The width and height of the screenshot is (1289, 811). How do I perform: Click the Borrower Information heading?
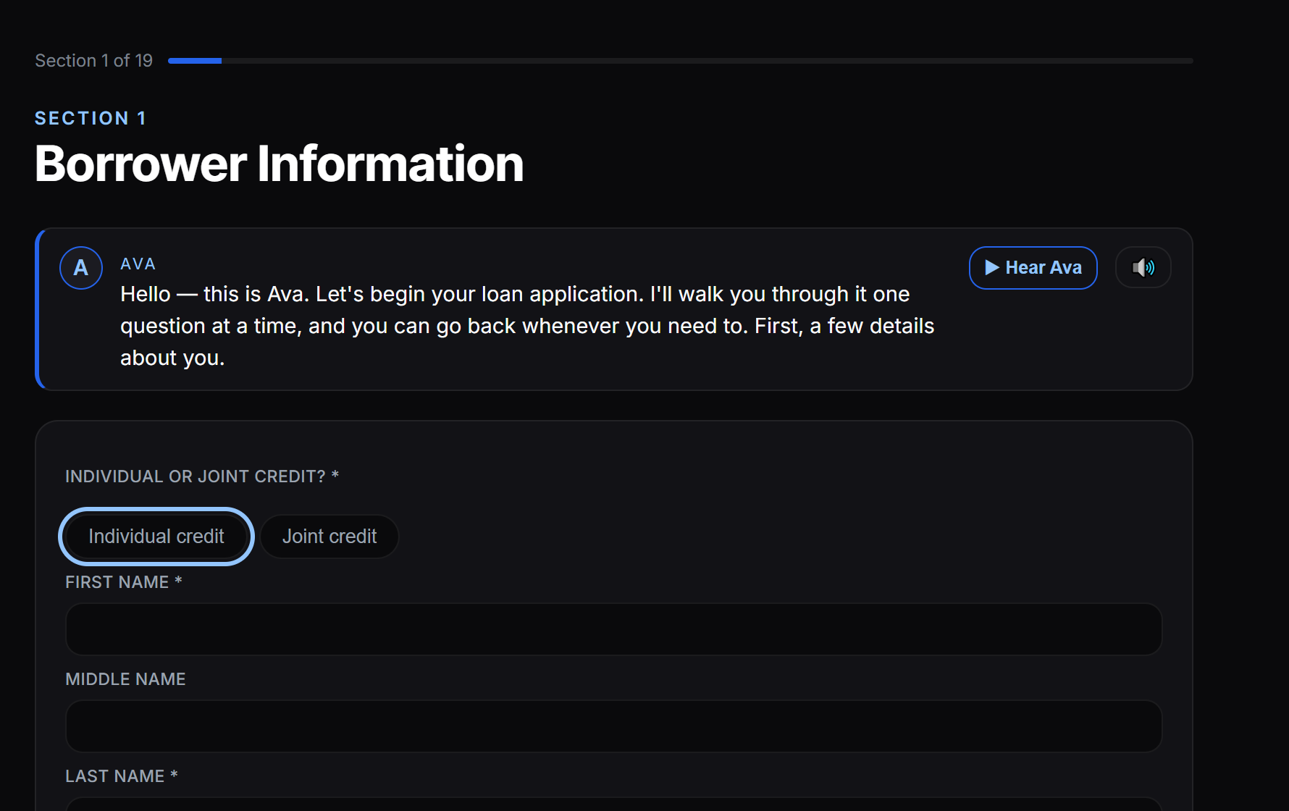[x=279, y=164]
